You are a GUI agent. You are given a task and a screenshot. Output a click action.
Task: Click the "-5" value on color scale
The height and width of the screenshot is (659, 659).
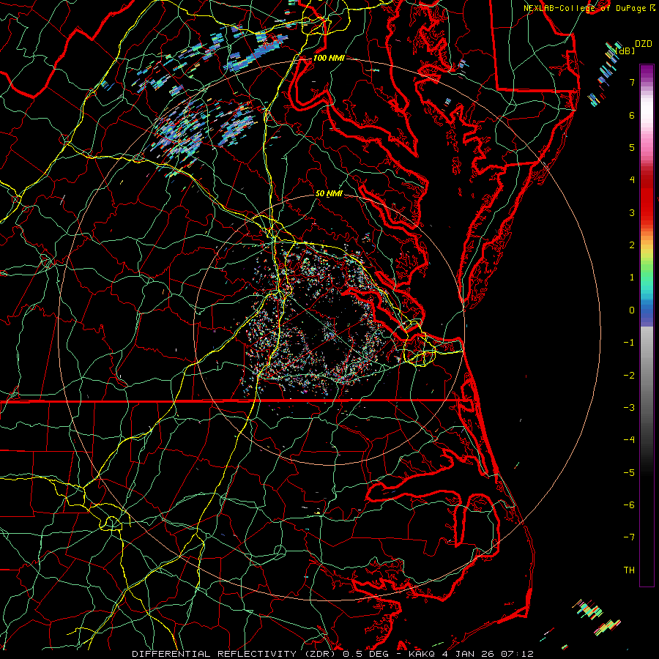tap(629, 473)
